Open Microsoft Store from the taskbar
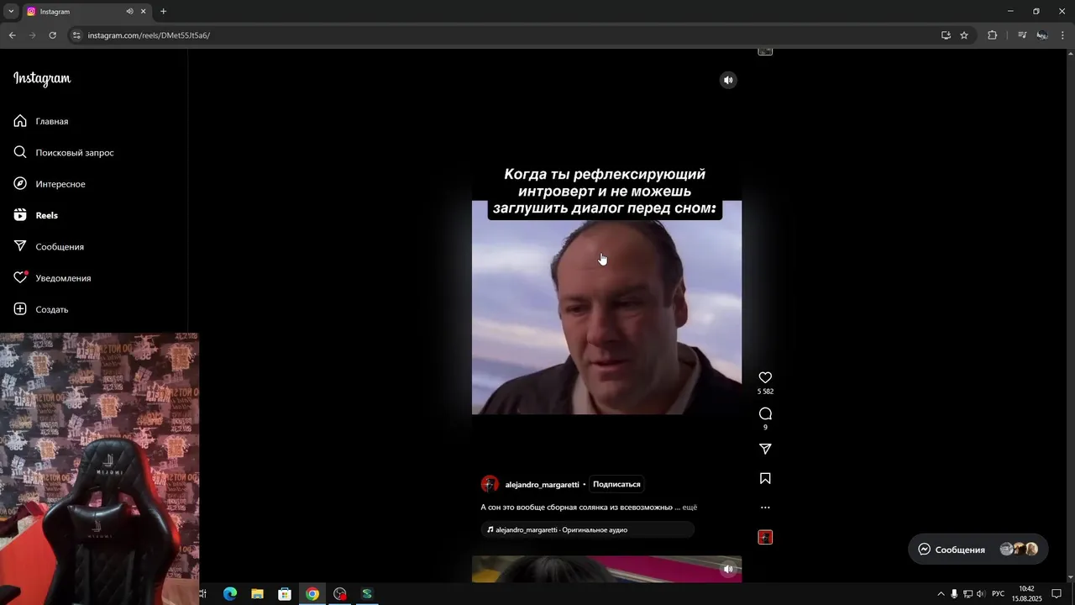 [x=285, y=593]
